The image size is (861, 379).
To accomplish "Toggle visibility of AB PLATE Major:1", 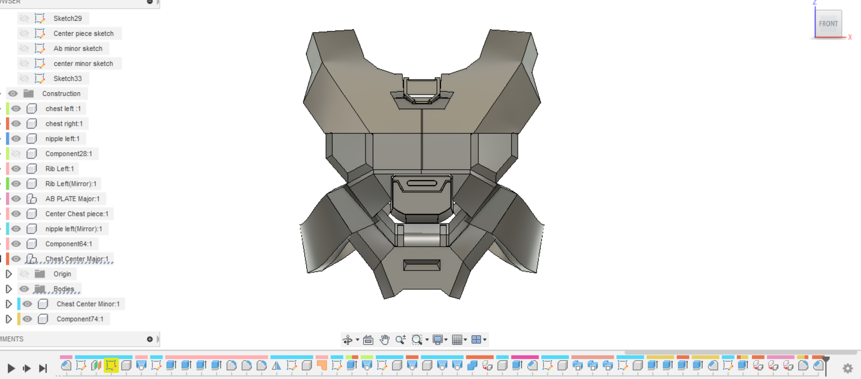I will click(16, 199).
